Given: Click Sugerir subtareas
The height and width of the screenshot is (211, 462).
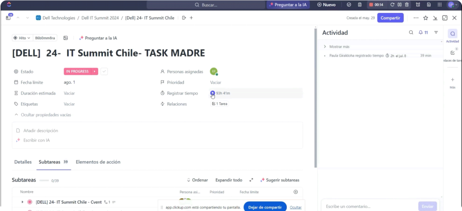Looking at the screenshot, I should [280, 180].
